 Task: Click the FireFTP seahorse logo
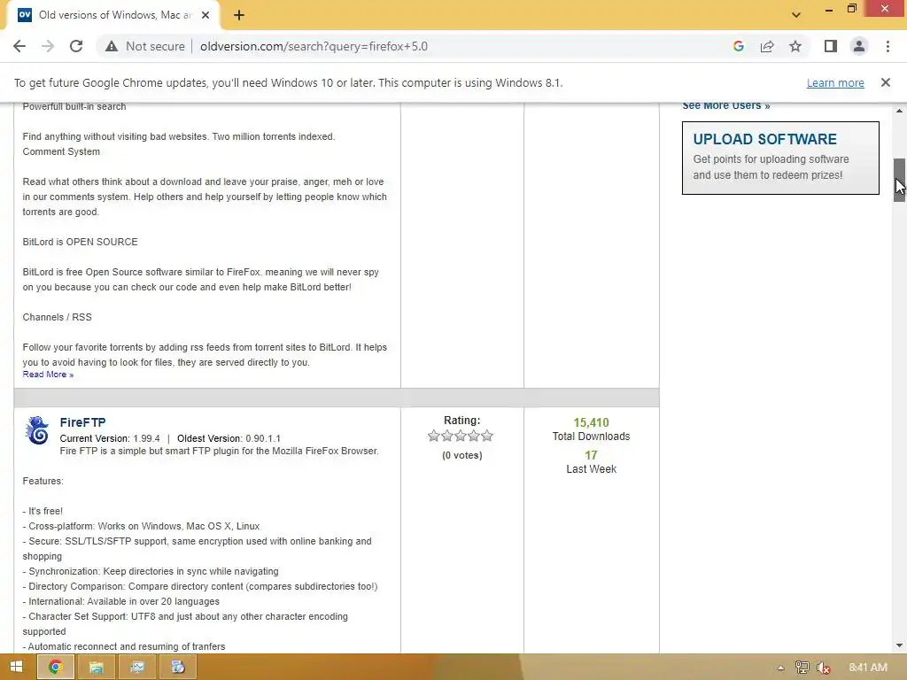37,430
